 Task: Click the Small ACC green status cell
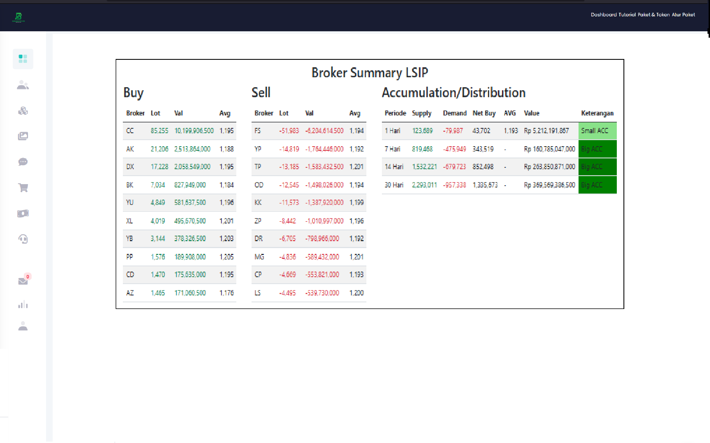tap(597, 131)
